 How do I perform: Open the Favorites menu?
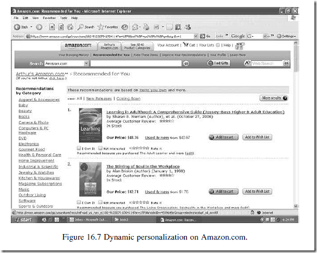tap(49, 18)
